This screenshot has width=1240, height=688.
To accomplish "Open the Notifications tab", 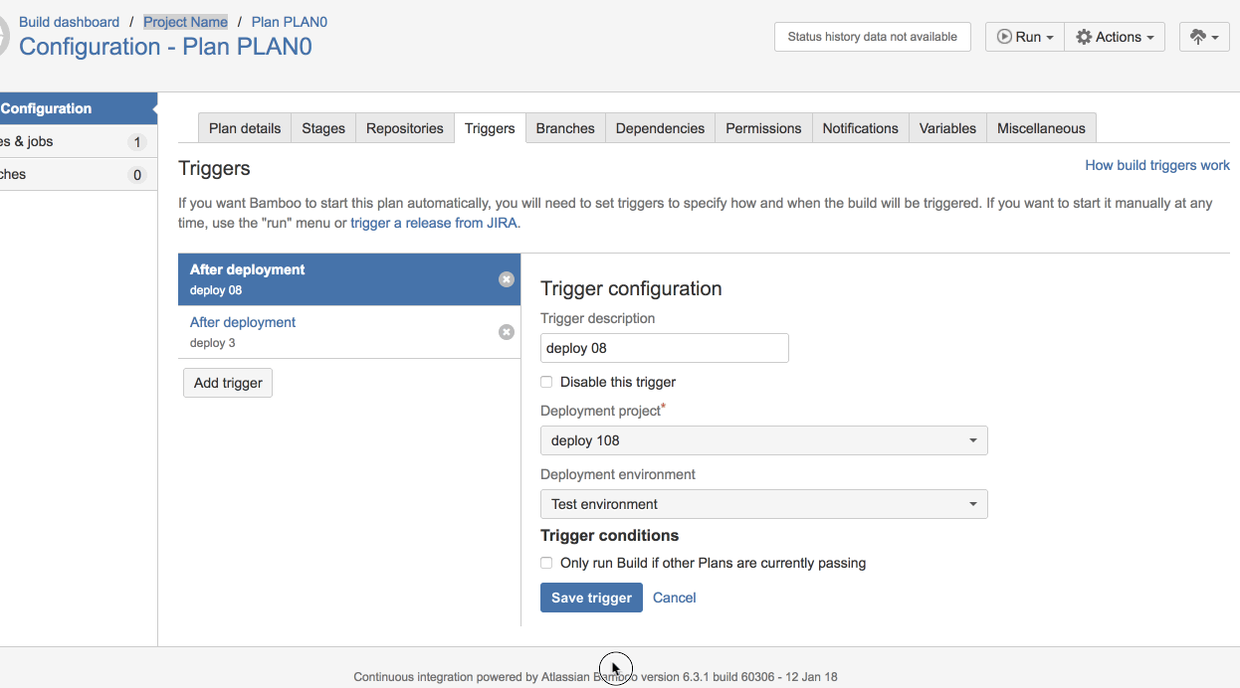I will pyautogui.click(x=860, y=128).
